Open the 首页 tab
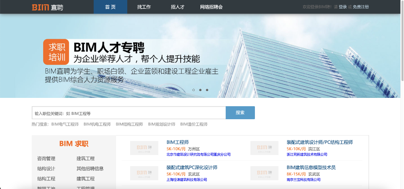 [x=110, y=7]
